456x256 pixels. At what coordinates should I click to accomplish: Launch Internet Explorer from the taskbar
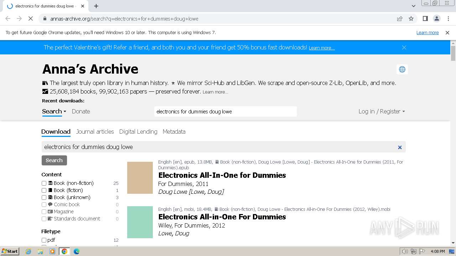click(x=28, y=251)
